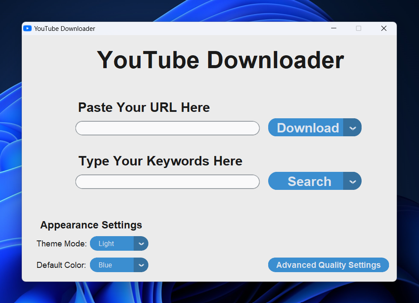This screenshot has height=303, width=419.
Task: Click the Search button
Action: click(x=306, y=181)
